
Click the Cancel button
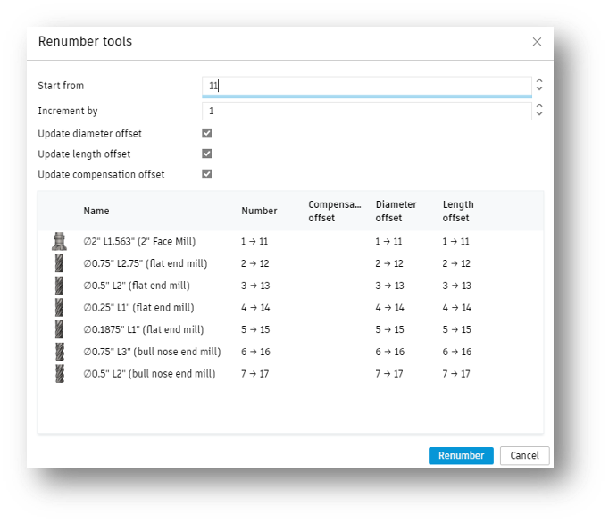point(524,455)
